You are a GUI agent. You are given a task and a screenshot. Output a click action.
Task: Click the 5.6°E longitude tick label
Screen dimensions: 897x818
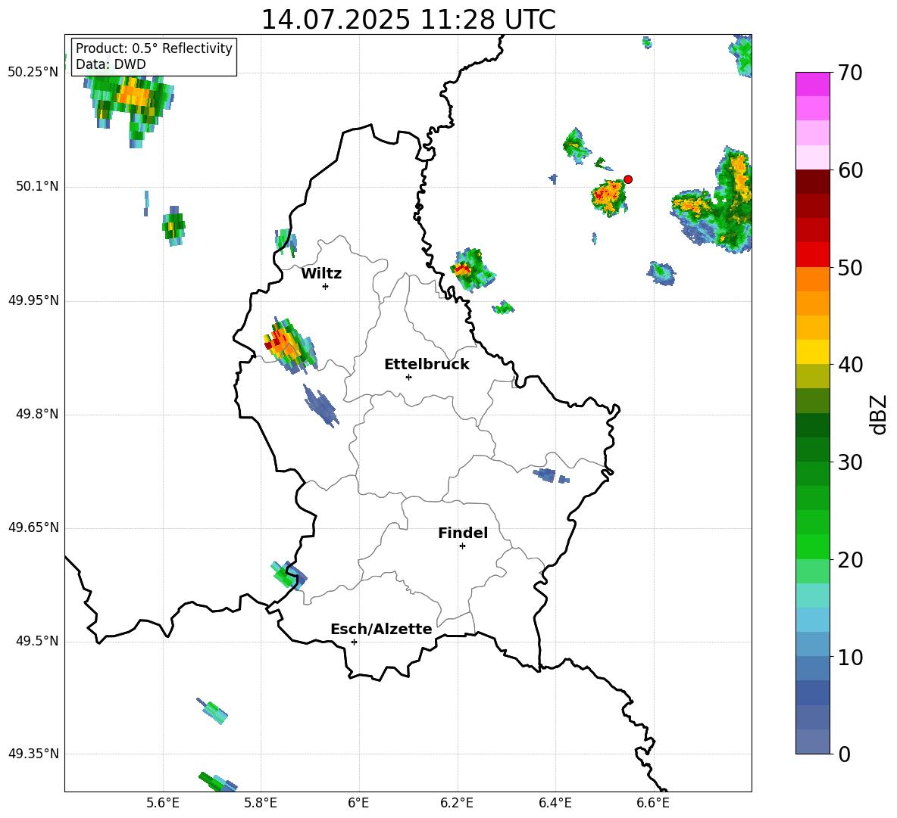tap(163, 803)
